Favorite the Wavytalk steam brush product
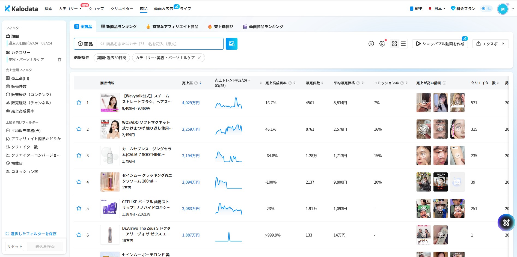Image resolution: width=517 pixels, height=257 pixels. point(79,103)
